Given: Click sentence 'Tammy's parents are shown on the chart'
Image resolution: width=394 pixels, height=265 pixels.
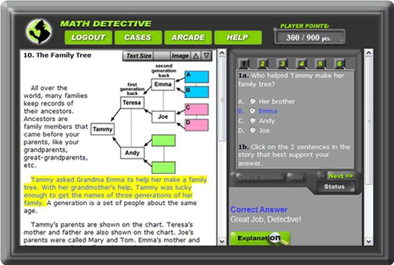Looking at the screenshot, I should click(x=98, y=225).
